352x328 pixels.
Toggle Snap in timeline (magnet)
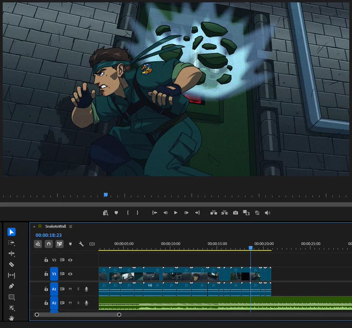(x=49, y=244)
